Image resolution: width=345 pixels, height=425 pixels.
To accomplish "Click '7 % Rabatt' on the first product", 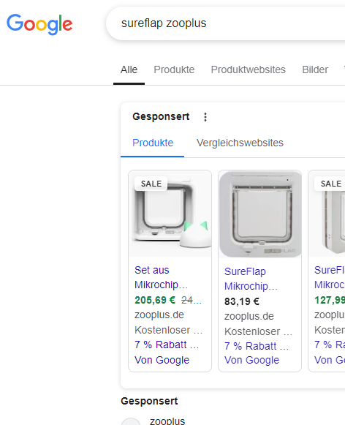I will click(x=167, y=345).
